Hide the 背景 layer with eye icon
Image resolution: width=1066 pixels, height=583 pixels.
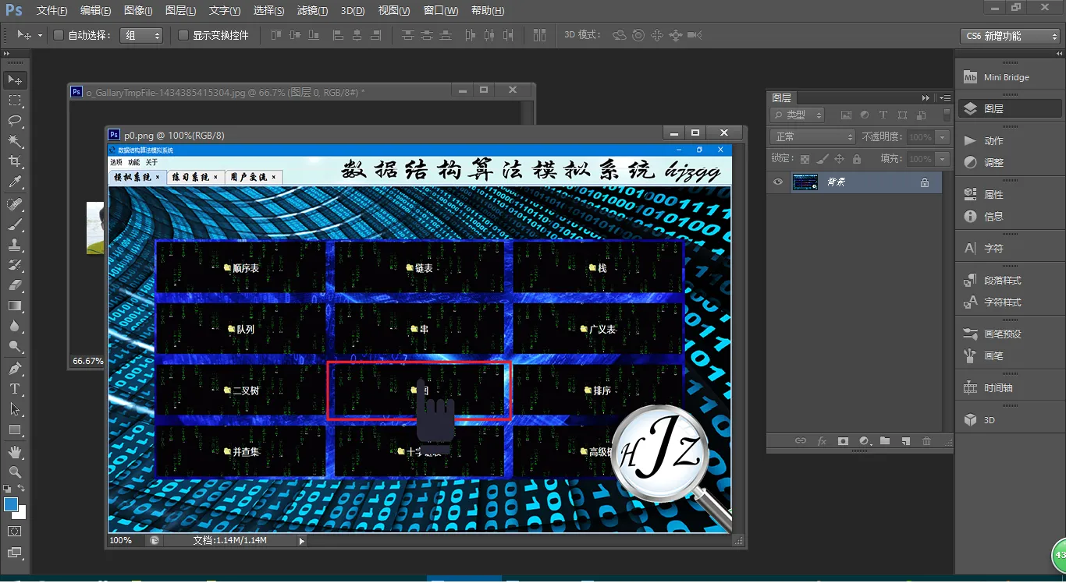point(777,182)
